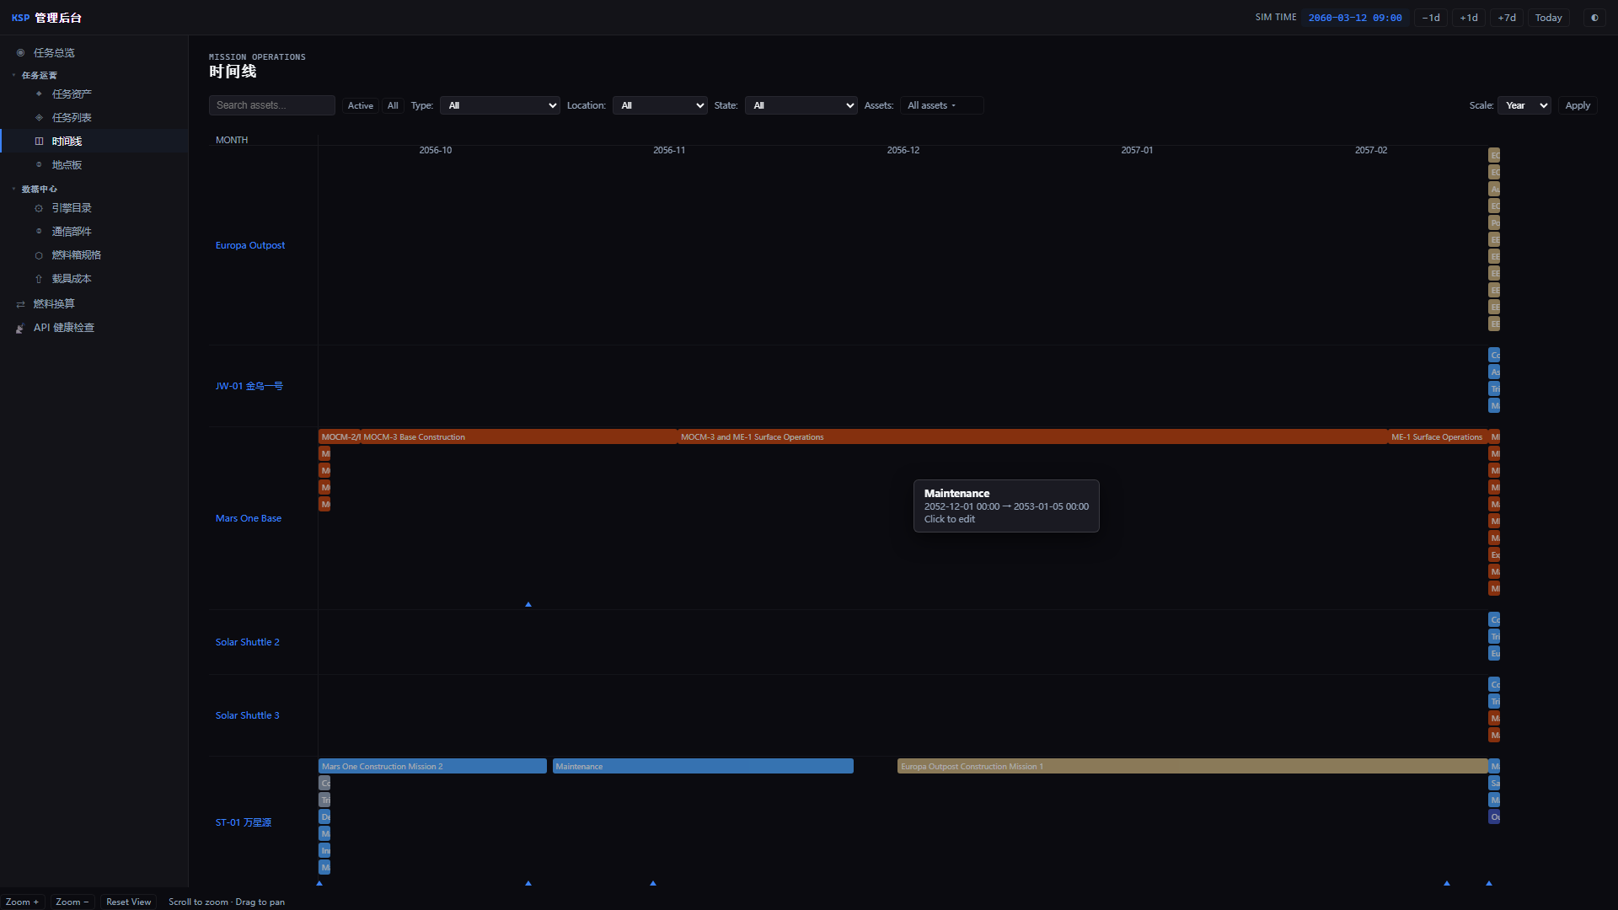Select the Active filter toggle
The height and width of the screenshot is (910, 1618).
point(361,105)
